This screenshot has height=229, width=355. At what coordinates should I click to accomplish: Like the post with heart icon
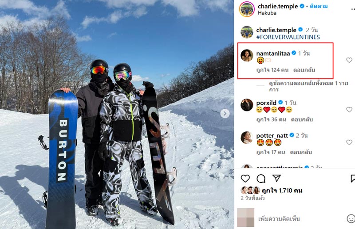pos(245,179)
